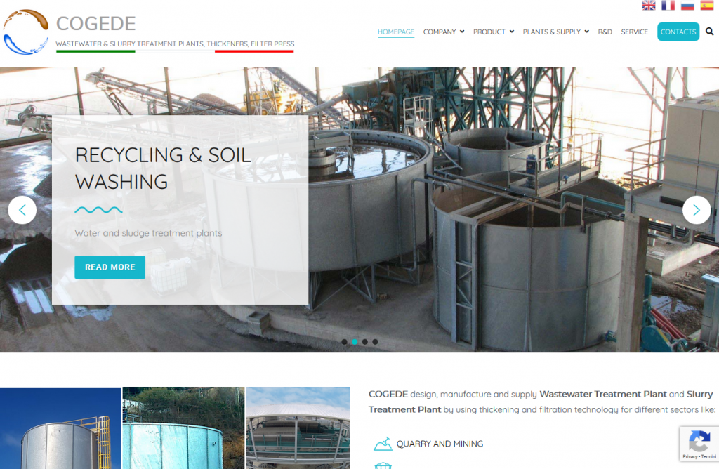Select the third slider dot
Image resolution: width=719 pixels, height=469 pixels.
coord(365,341)
